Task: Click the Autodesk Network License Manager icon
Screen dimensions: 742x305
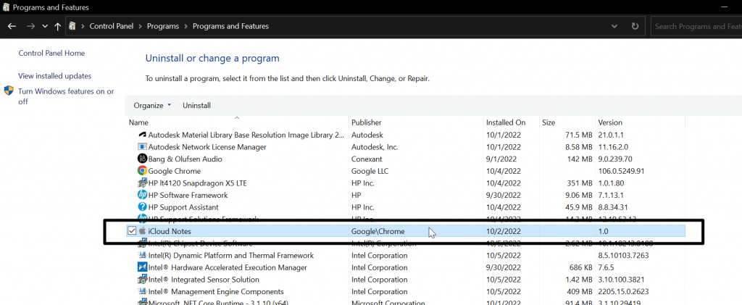Action: coord(142,147)
